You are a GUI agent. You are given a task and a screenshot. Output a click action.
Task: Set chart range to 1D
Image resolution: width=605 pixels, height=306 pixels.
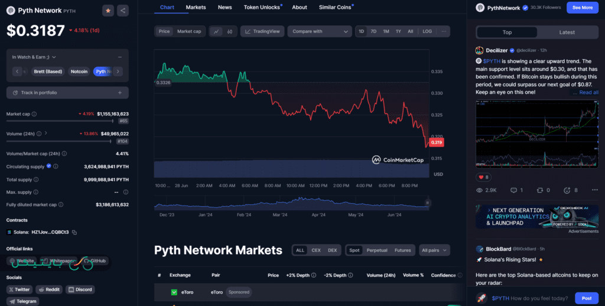pyautogui.click(x=361, y=32)
